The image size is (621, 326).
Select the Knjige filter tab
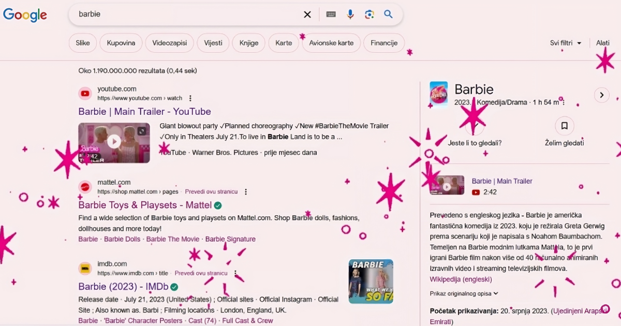tap(249, 43)
